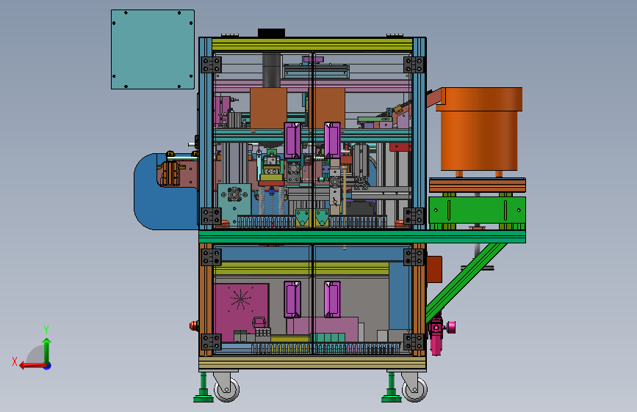The width and height of the screenshot is (637, 412).
Task: Select the green horizontal table plate
Action: [x=362, y=236]
